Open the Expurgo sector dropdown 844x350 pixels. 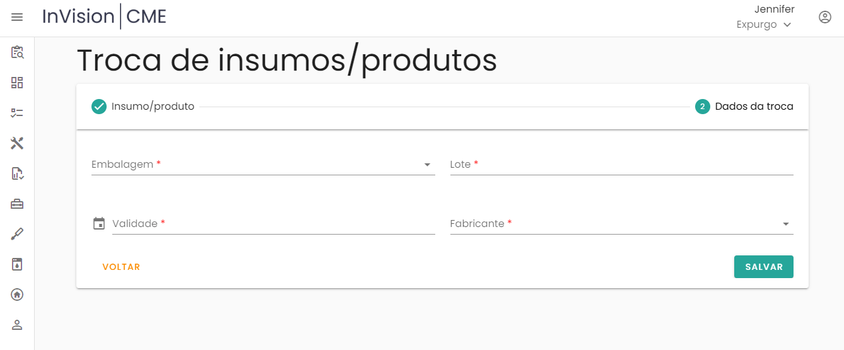(x=764, y=25)
